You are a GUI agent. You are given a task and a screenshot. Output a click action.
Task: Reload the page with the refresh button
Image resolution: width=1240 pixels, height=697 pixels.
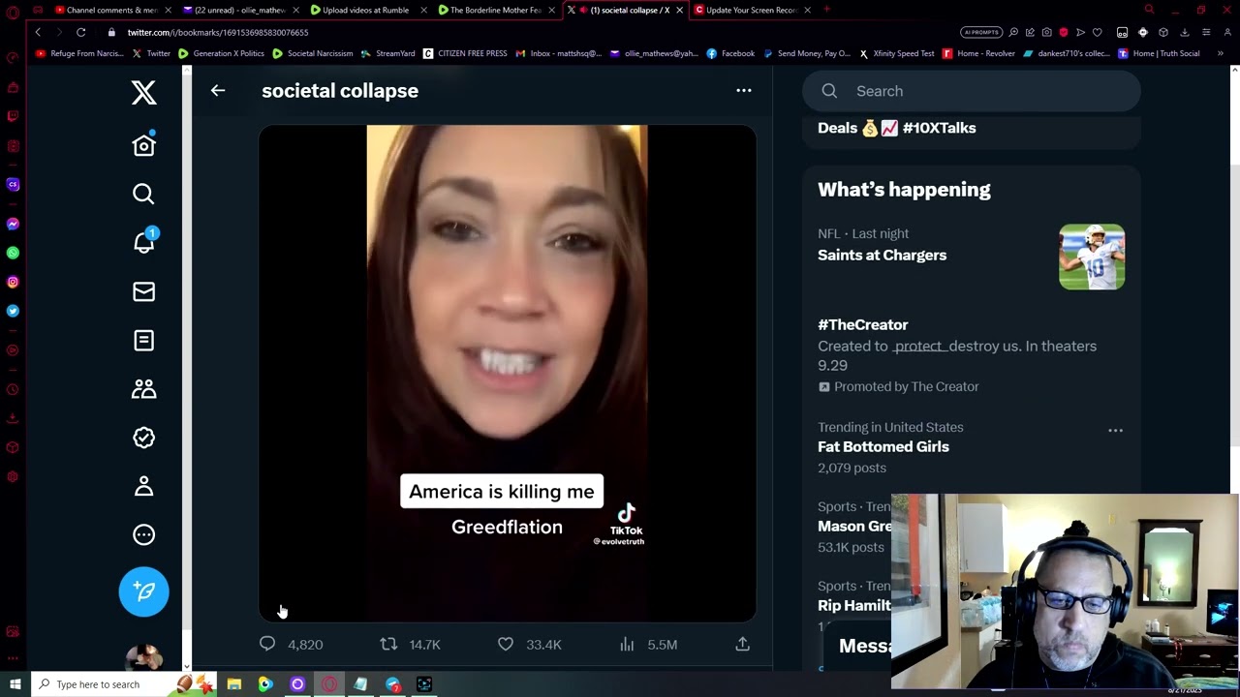coord(81,32)
